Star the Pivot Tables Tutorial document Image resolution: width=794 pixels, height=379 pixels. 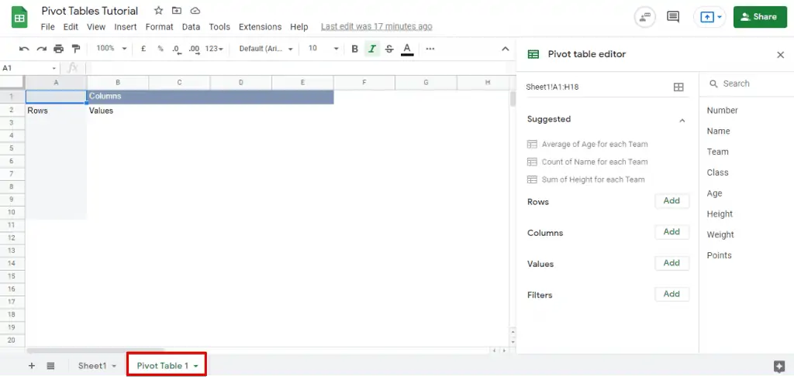(158, 11)
